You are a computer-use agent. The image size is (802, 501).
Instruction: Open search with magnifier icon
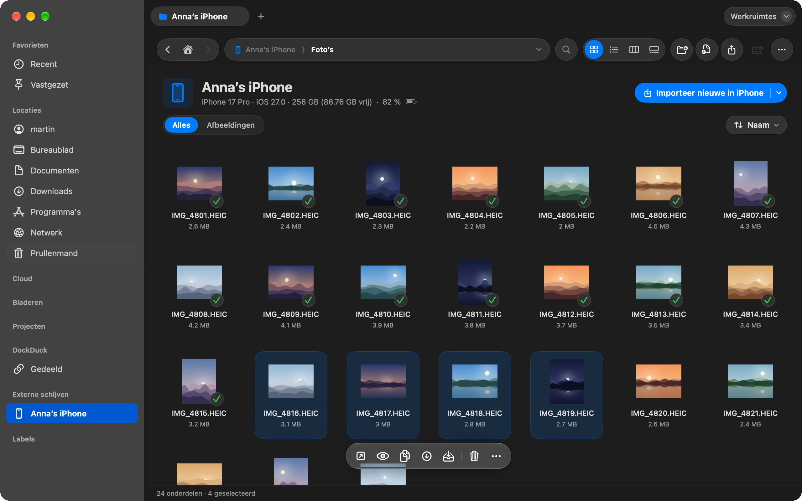[566, 50]
